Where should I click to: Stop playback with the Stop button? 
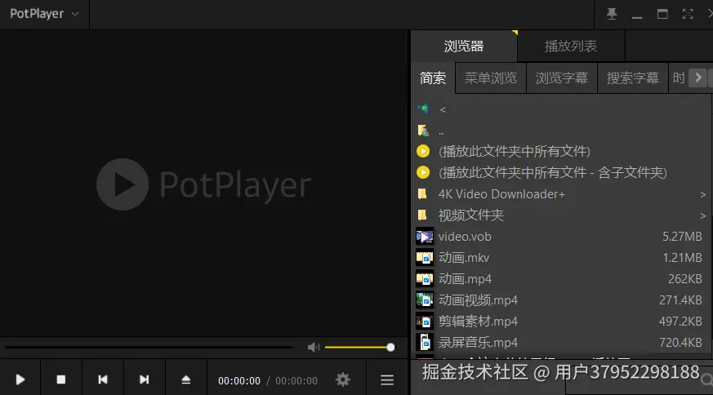click(x=61, y=379)
